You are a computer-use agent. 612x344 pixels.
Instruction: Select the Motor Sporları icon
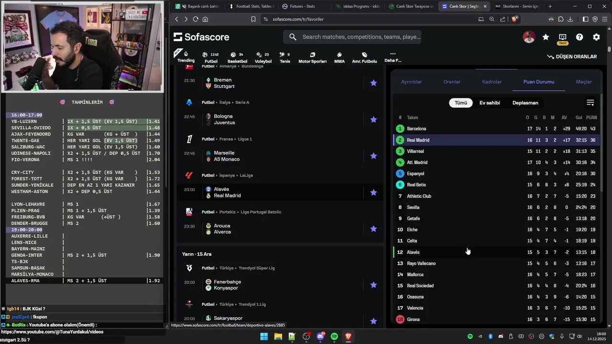(x=312, y=57)
